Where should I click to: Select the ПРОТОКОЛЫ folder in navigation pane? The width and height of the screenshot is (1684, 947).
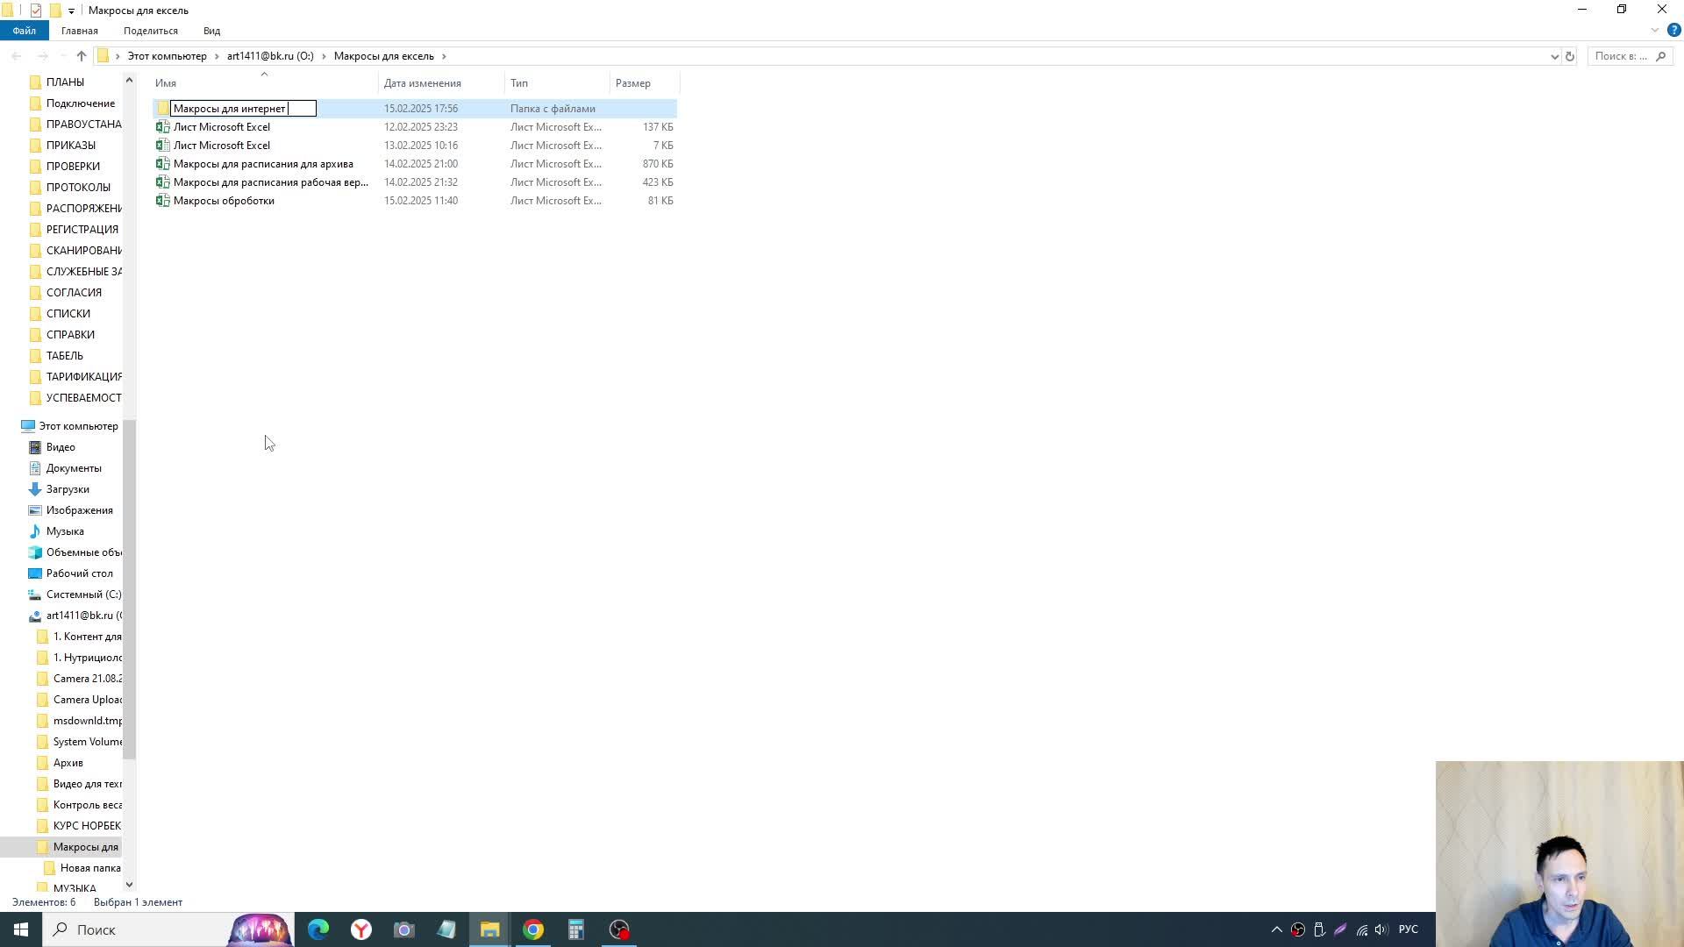(x=78, y=187)
